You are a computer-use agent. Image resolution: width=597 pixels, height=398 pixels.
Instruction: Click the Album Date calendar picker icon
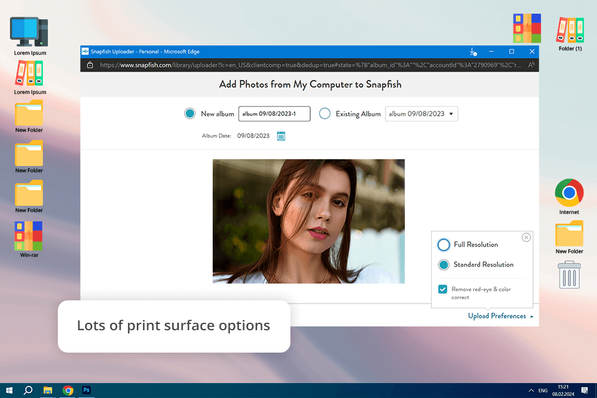pos(281,136)
